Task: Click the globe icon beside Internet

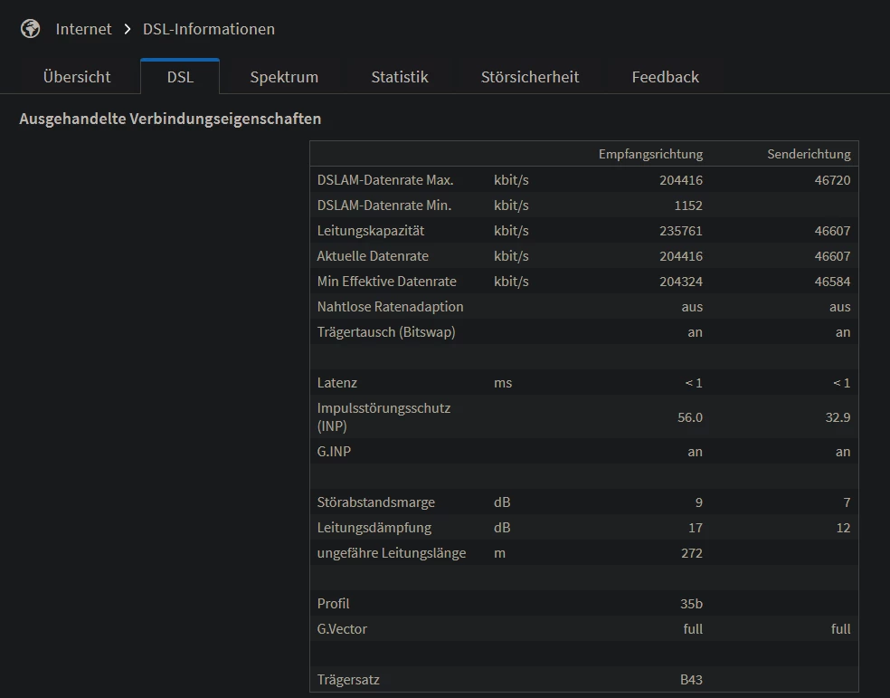Action: click(x=31, y=29)
